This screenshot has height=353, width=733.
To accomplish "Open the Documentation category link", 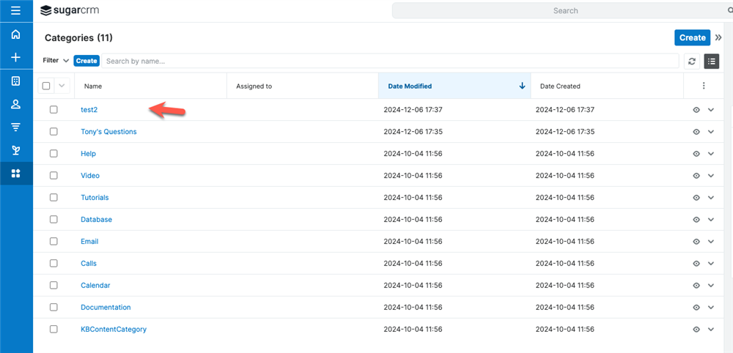I will point(106,308).
